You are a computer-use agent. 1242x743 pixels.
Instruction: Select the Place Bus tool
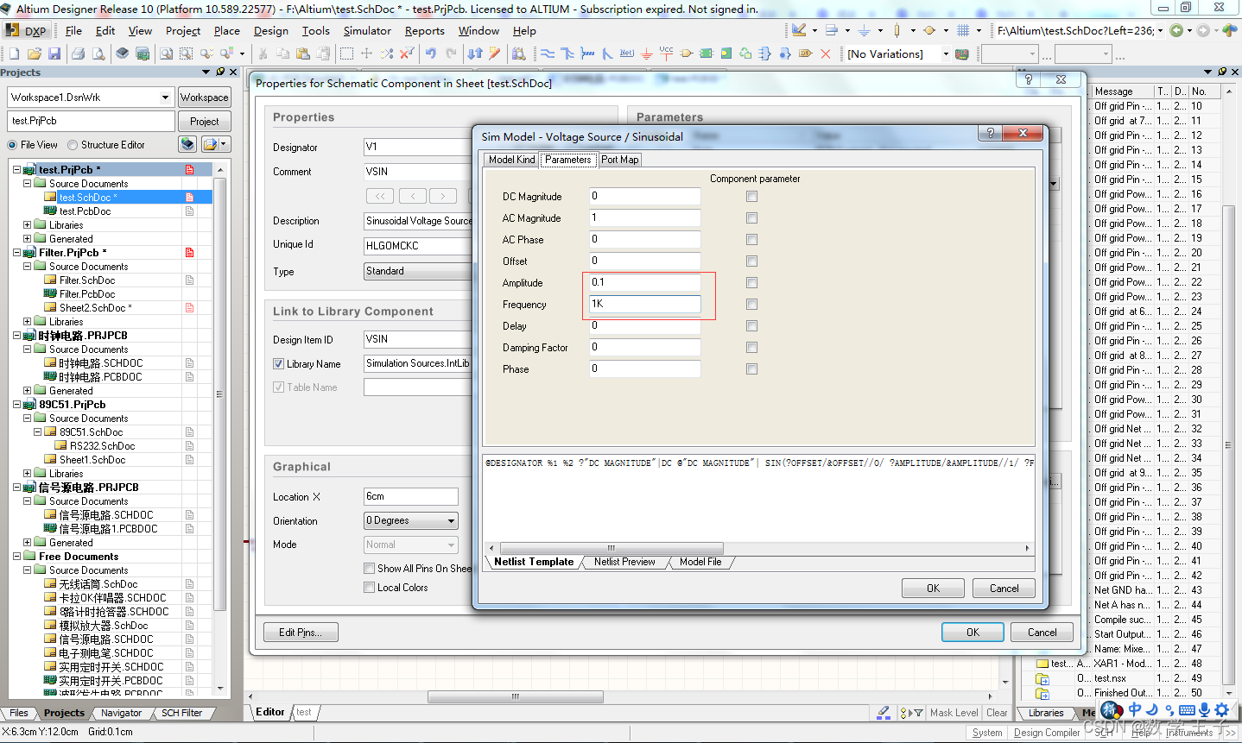point(567,54)
